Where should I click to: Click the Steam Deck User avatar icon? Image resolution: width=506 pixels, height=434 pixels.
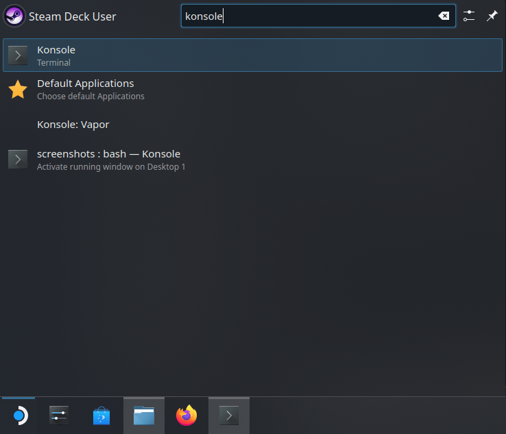click(x=15, y=16)
